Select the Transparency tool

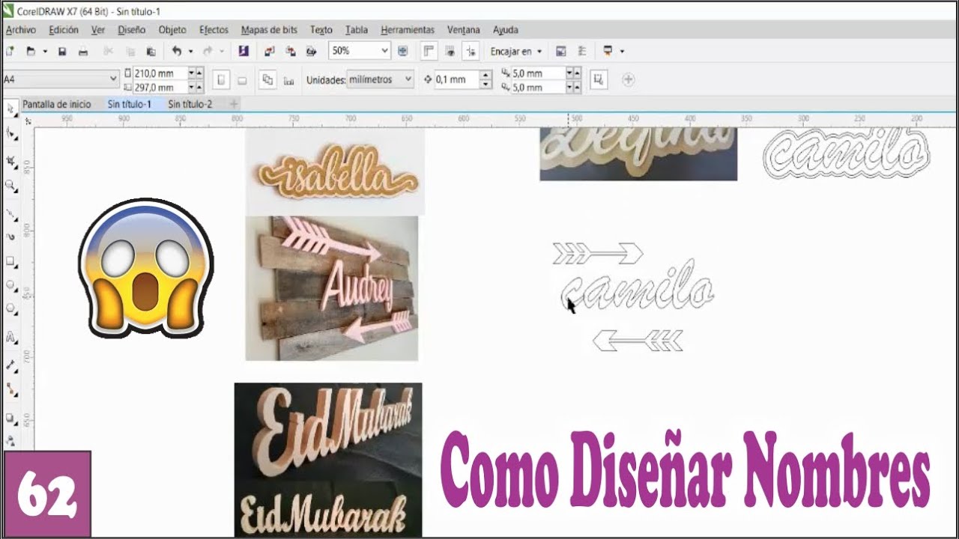pyautogui.click(x=10, y=440)
